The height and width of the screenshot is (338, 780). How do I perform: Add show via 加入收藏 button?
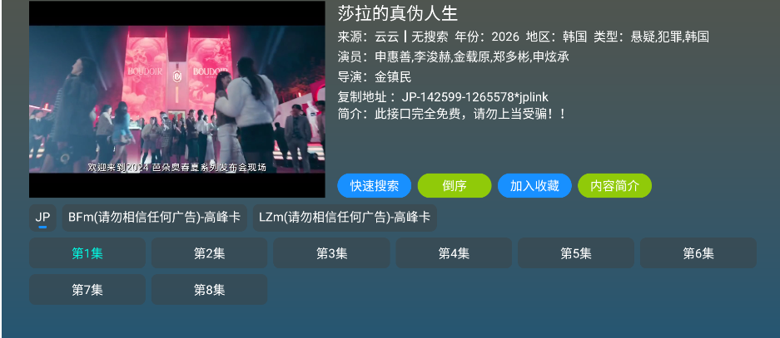pos(534,186)
